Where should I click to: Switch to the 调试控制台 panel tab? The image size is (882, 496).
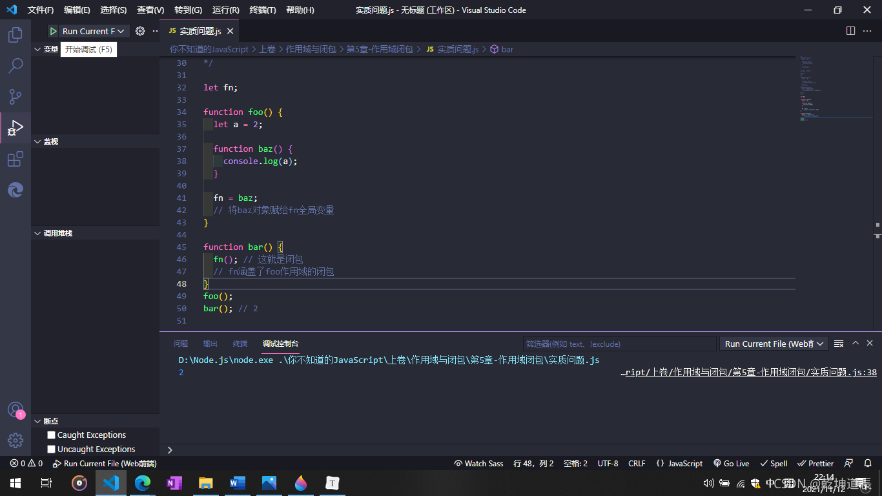[x=281, y=344]
